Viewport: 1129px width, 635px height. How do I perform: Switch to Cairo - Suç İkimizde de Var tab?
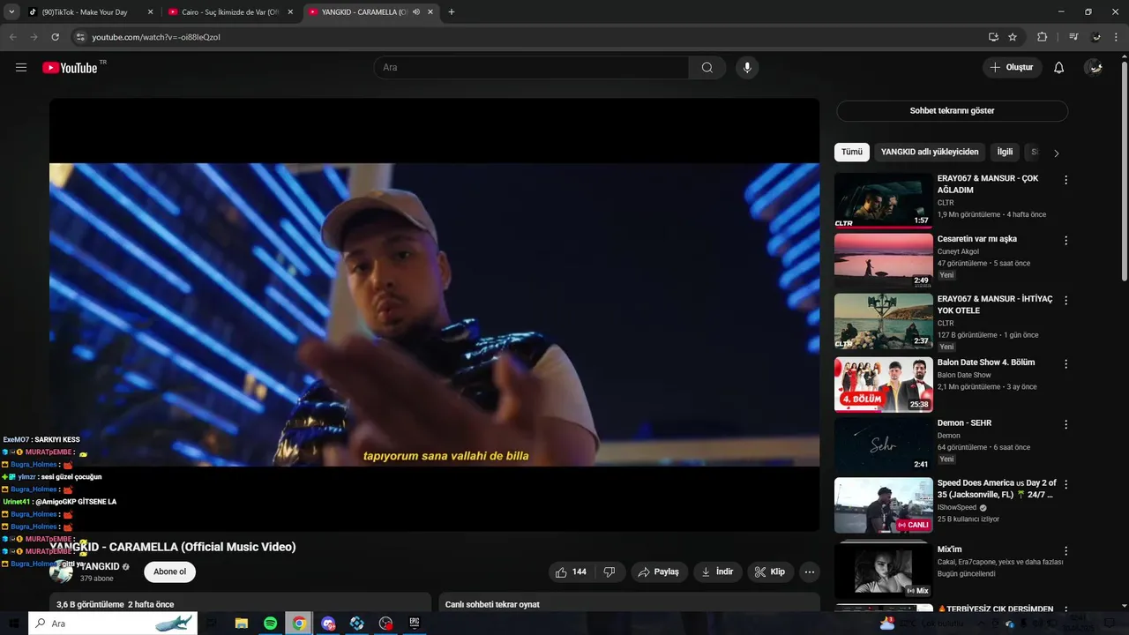[x=231, y=12]
